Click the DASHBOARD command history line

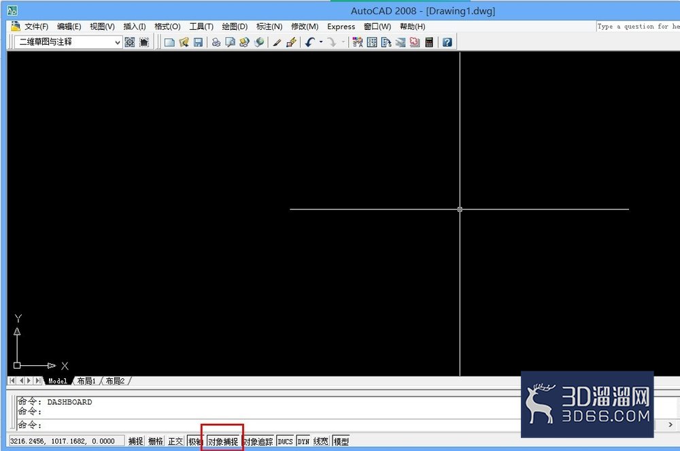pos(54,402)
